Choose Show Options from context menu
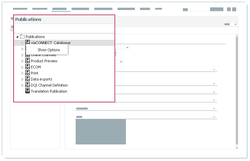The image size is (250, 161). point(49,50)
